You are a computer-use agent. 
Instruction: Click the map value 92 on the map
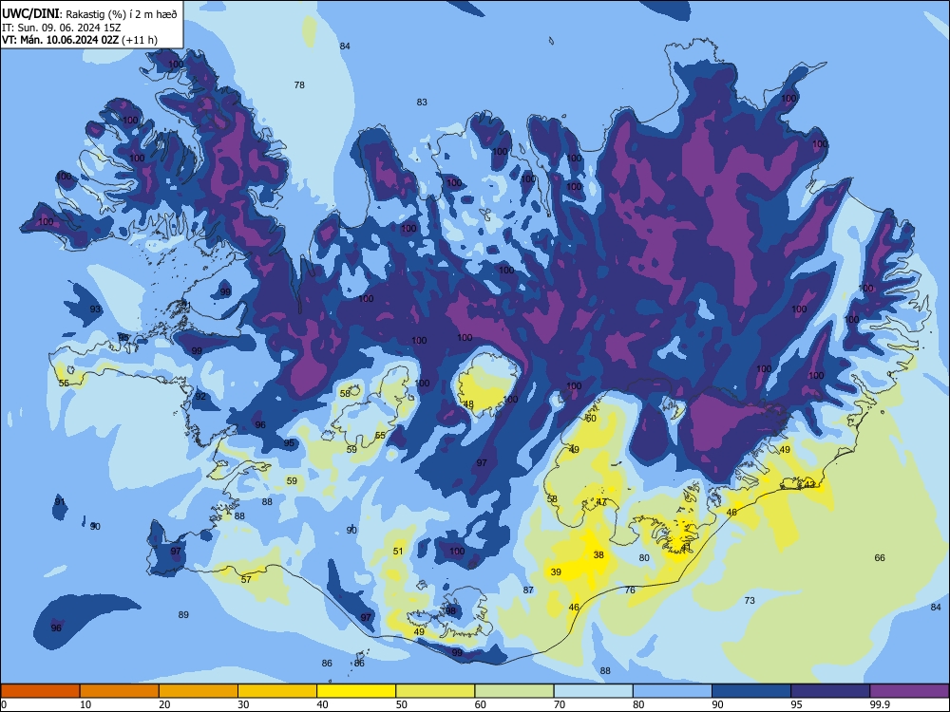tap(200, 397)
